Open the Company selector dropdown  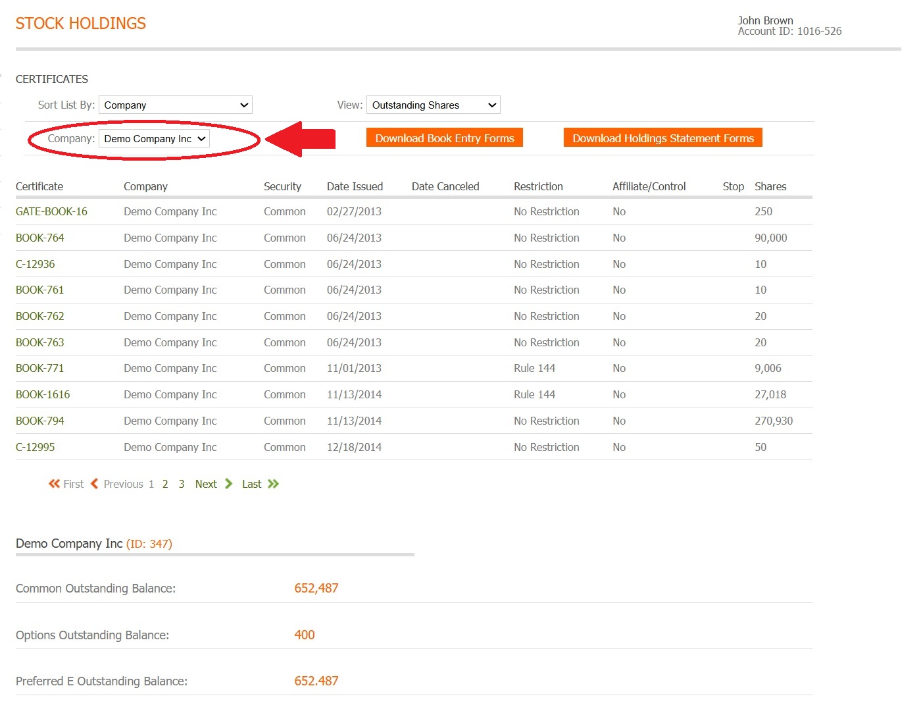point(154,139)
